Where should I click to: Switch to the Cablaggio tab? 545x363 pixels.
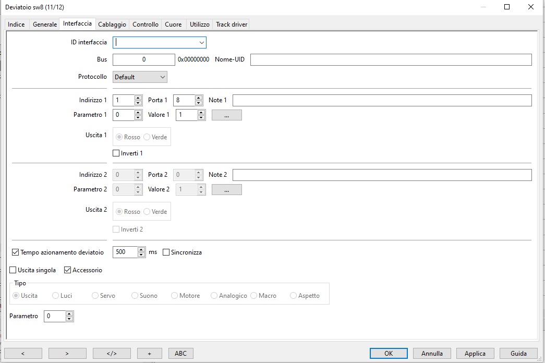coord(112,25)
